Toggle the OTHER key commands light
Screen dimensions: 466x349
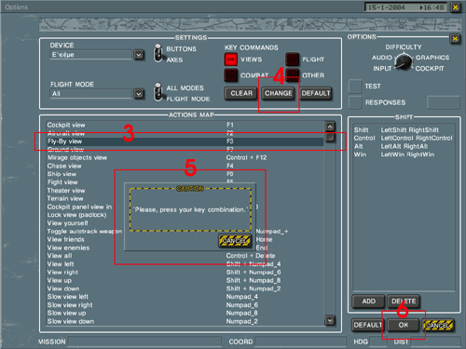(292, 75)
